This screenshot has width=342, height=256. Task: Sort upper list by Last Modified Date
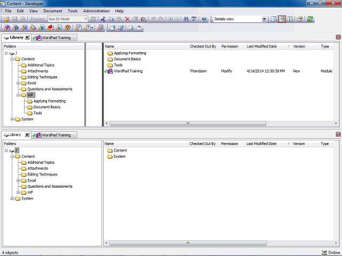click(268, 46)
